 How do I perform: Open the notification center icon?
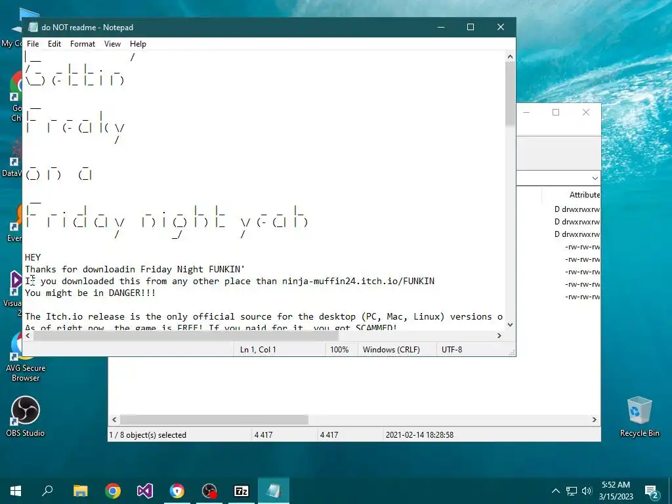652,491
